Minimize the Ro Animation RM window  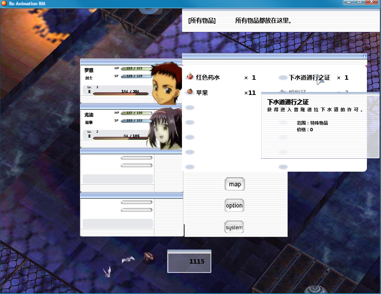[348, 2]
